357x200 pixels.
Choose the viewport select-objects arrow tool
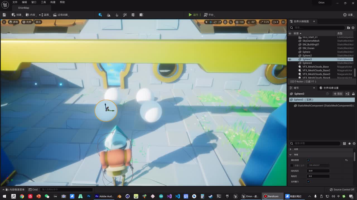click(x=206, y=22)
